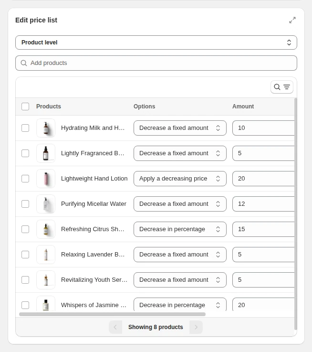Click the Edit price list heading
Viewport: 312px width, 352px height.
coord(36,20)
